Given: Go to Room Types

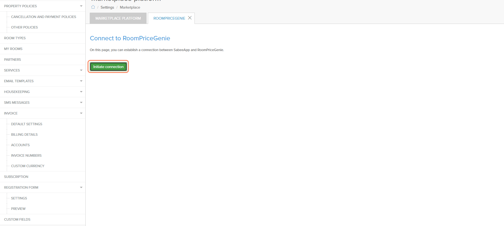Looking at the screenshot, I should point(15,38).
